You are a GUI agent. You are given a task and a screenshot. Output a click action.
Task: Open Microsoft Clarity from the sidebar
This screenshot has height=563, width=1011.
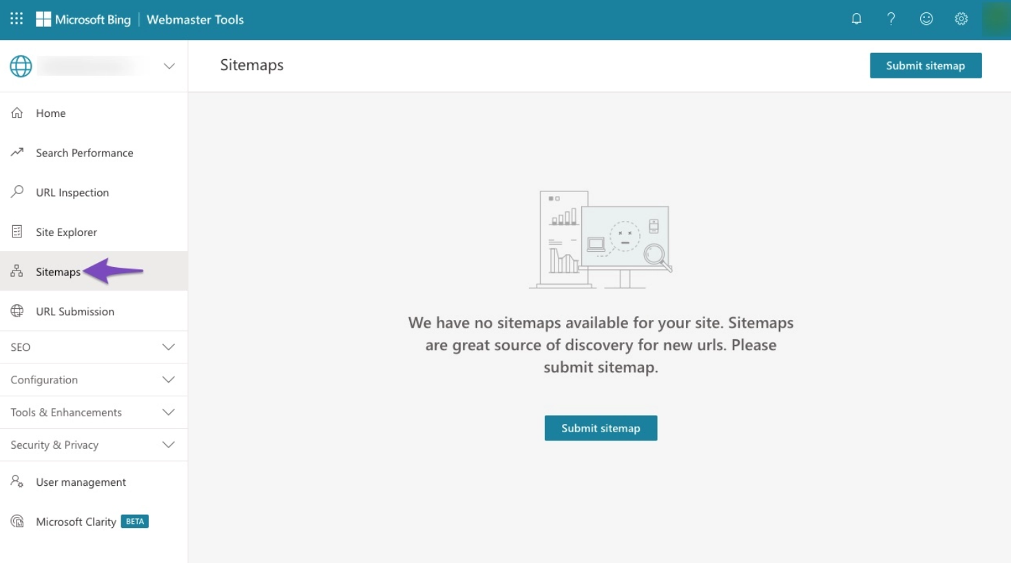pyautogui.click(x=76, y=521)
